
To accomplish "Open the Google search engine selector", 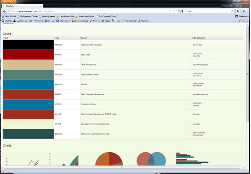I will [x=182, y=11].
